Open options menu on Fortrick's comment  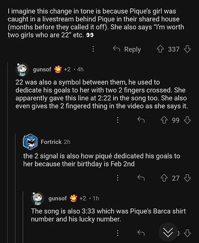[118, 178]
